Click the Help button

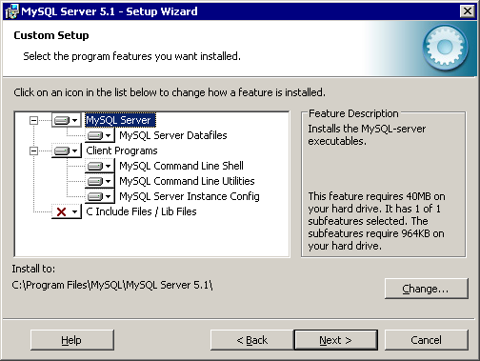pos(72,340)
